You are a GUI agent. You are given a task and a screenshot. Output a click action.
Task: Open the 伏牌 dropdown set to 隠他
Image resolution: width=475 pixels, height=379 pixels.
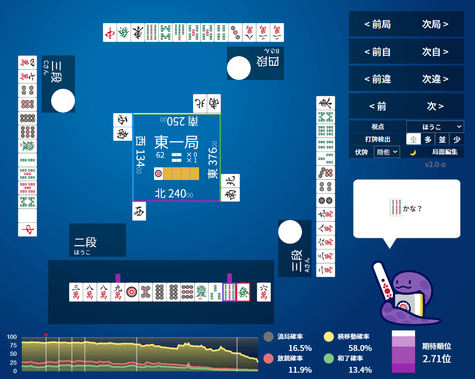(386, 152)
